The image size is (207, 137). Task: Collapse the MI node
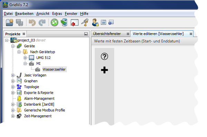coord(25,64)
